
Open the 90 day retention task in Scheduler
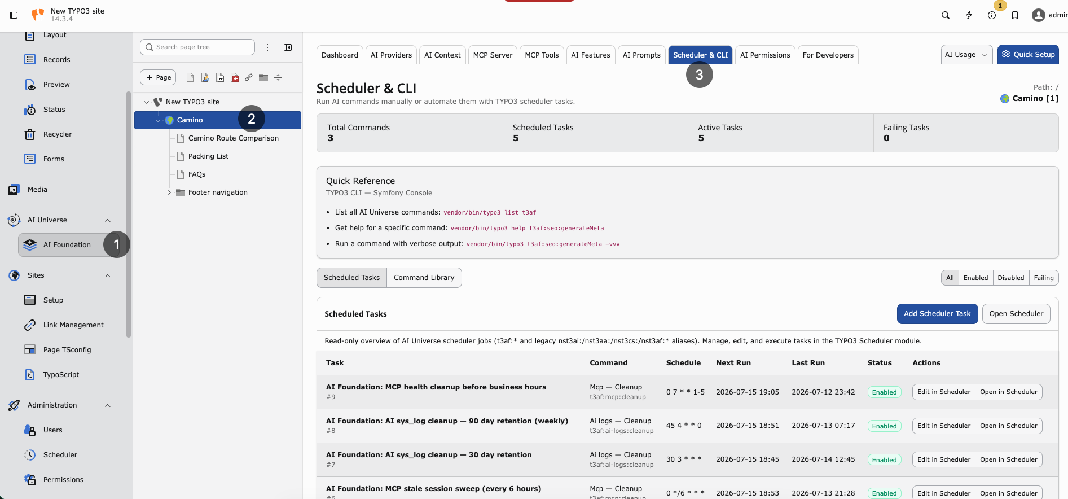click(x=1009, y=426)
